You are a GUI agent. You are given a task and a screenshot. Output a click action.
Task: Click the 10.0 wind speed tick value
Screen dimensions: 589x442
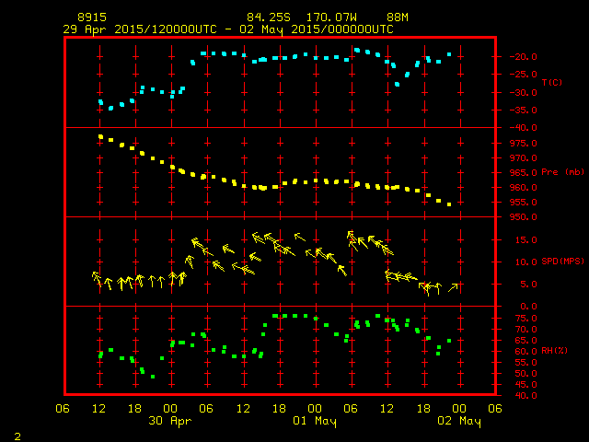coord(525,262)
